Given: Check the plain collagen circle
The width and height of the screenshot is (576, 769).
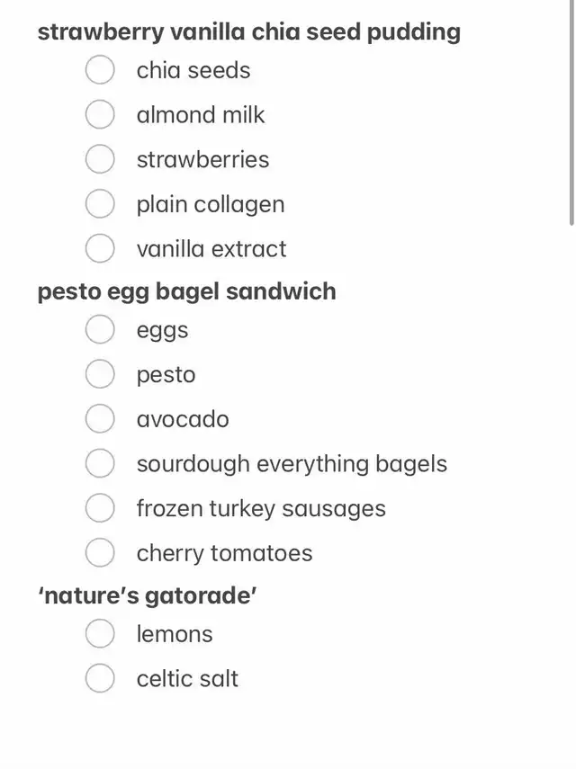Looking at the screenshot, I should [x=100, y=203].
